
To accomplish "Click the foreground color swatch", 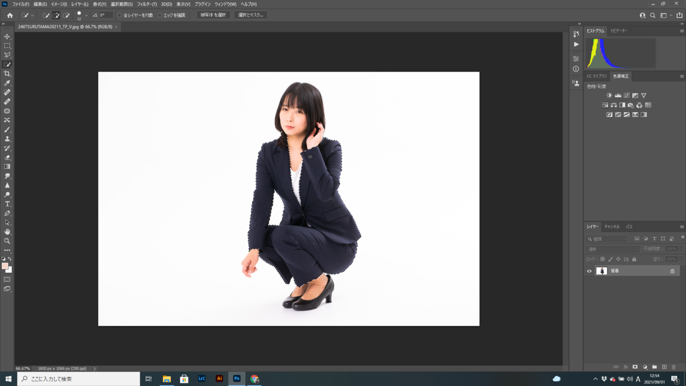I will click(x=5, y=265).
